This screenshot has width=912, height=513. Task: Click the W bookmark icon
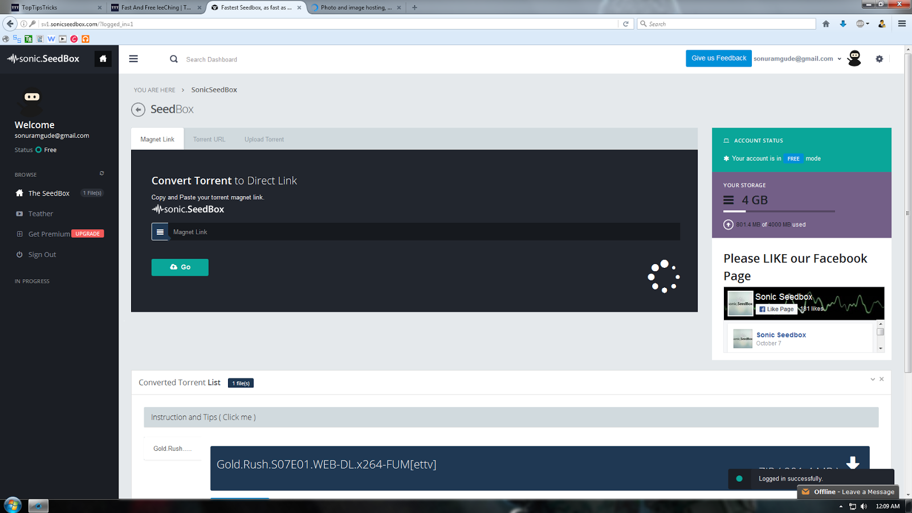click(51, 39)
